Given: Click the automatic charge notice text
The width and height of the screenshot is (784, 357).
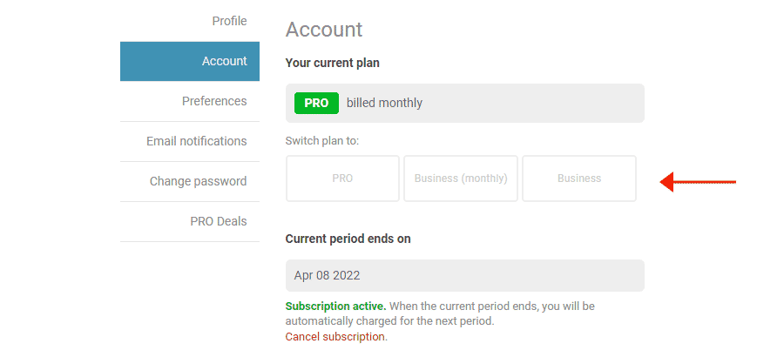Looking at the screenshot, I should (440, 313).
